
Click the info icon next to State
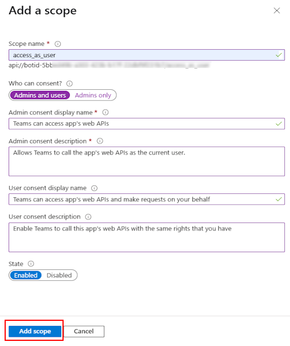(31, 264)
